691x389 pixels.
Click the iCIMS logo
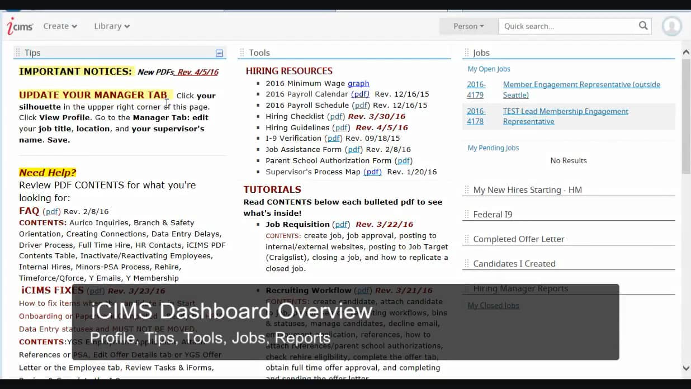point(20,26)
